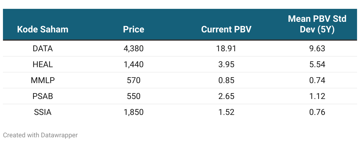
Task: Click the Price column header
Action: coord(134,29)
